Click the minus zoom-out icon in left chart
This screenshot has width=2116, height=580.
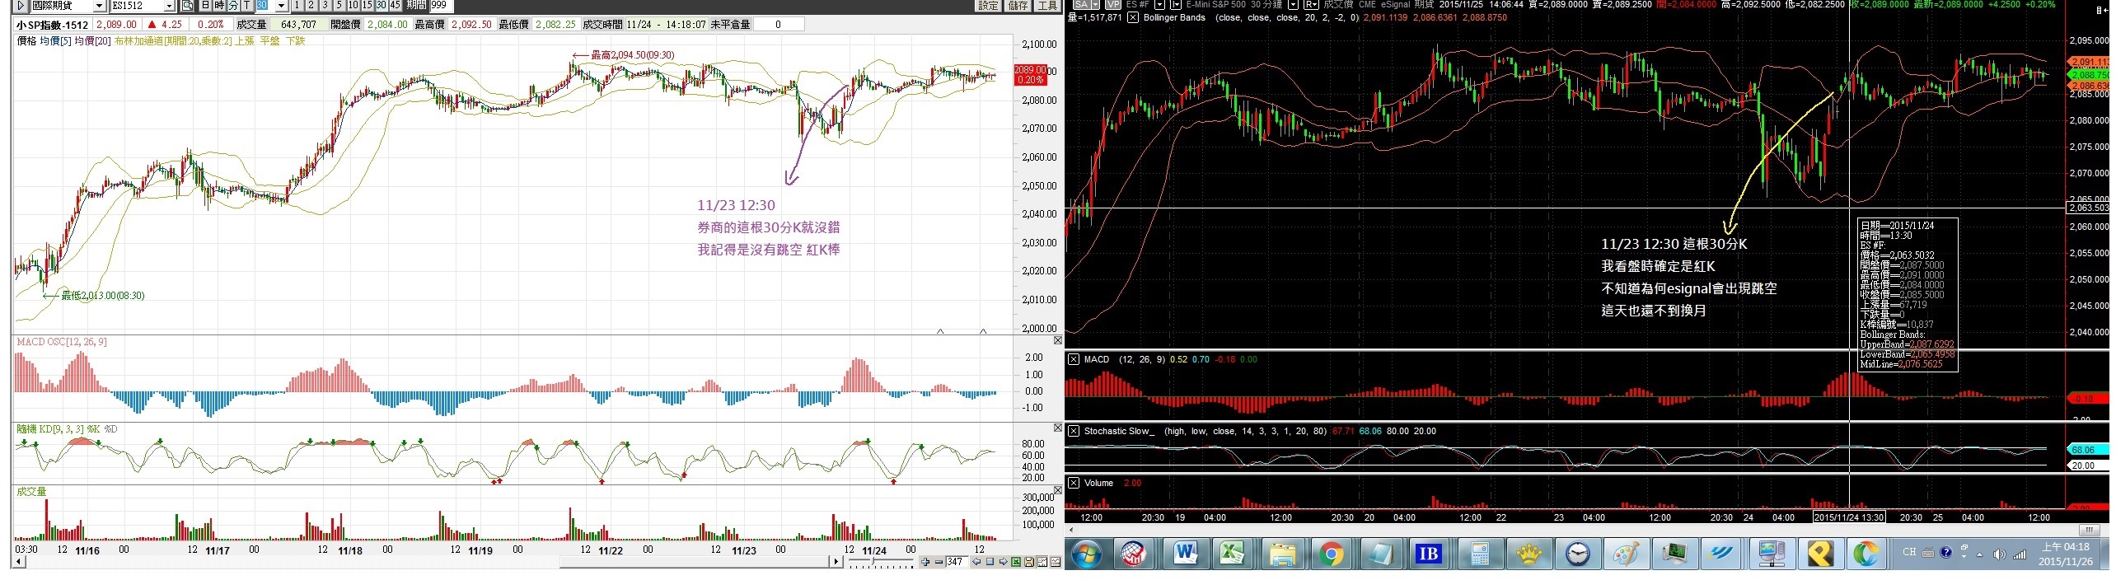[939, 562]
